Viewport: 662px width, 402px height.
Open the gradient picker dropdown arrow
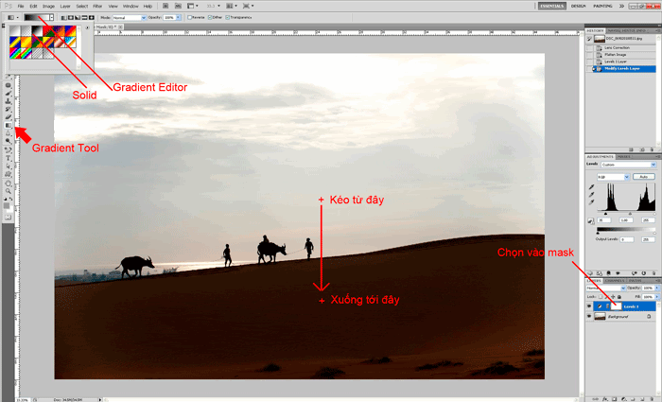(51, 18)
